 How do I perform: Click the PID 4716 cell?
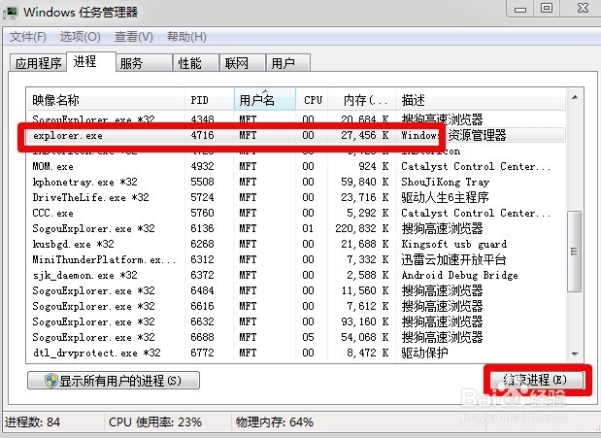tap(202, 135)
